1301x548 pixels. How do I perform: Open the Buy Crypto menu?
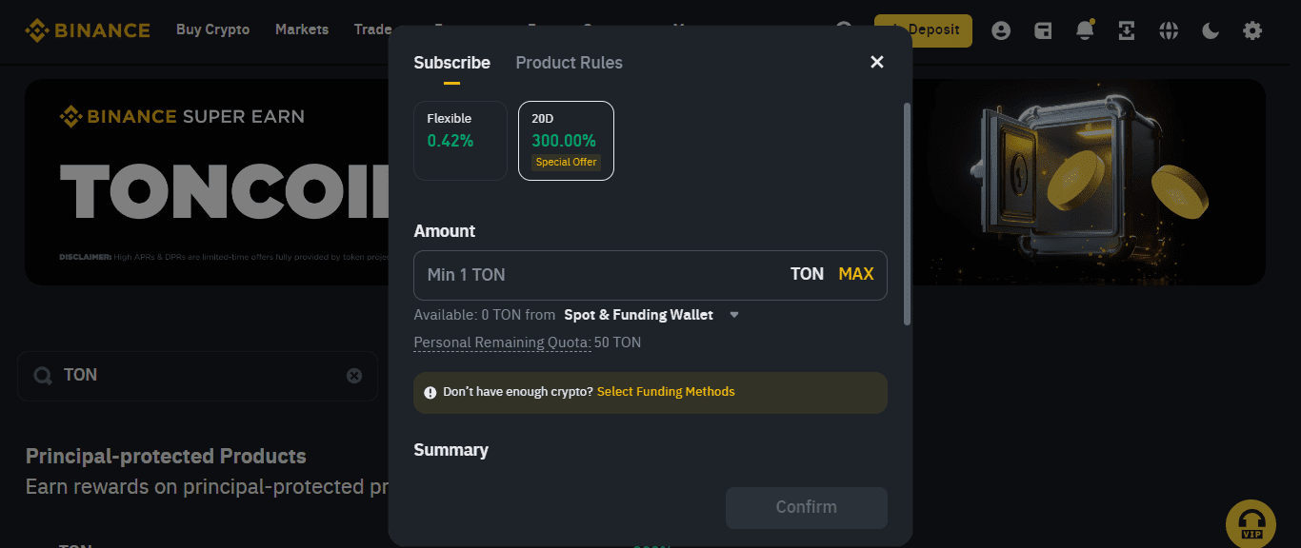[212, 29]
